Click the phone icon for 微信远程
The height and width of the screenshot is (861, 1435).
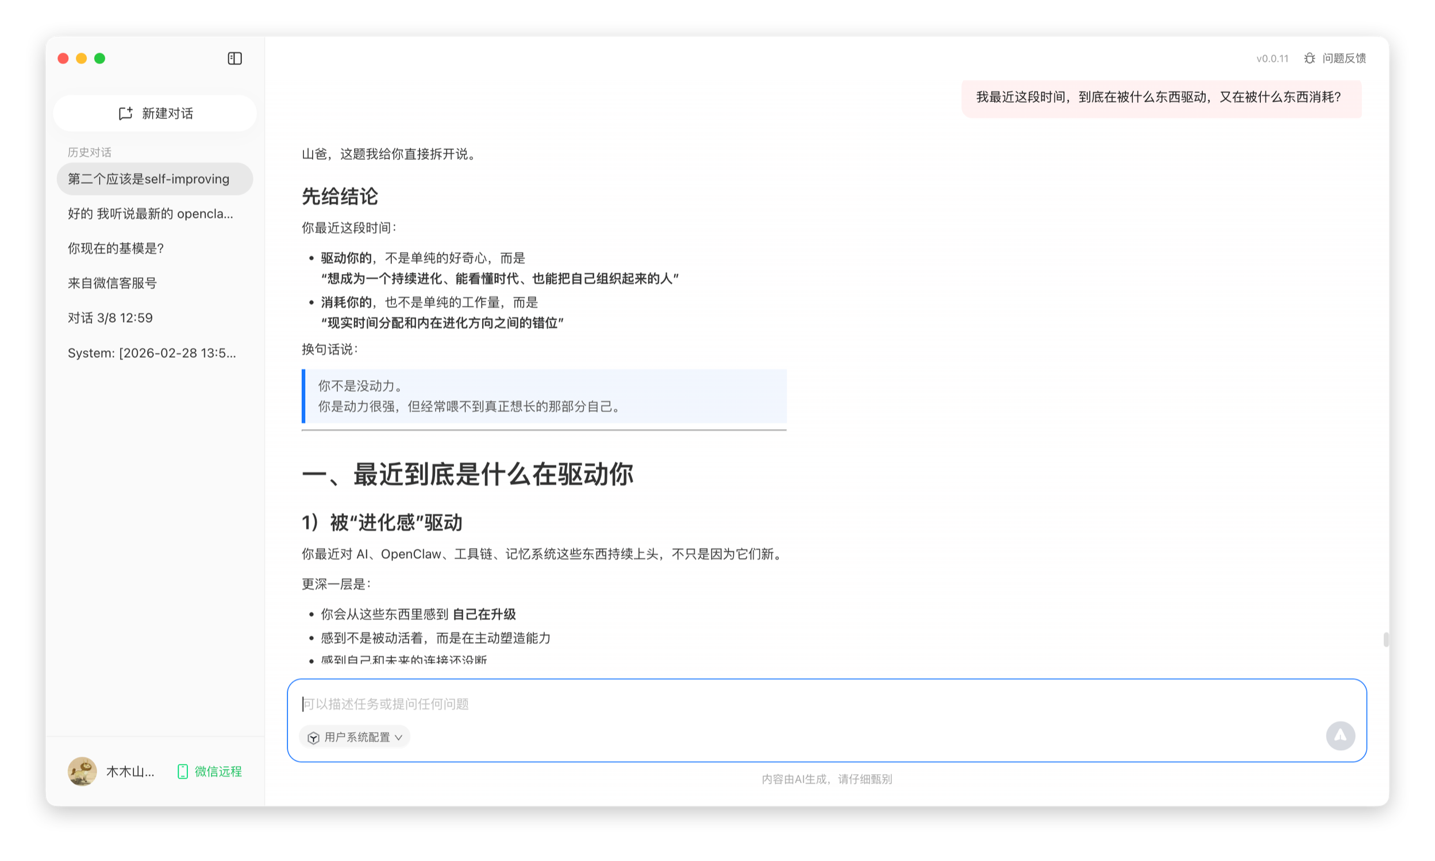point(182,771)
